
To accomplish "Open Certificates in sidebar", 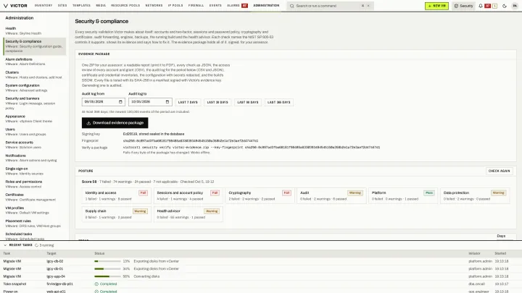I will point(35,197).
